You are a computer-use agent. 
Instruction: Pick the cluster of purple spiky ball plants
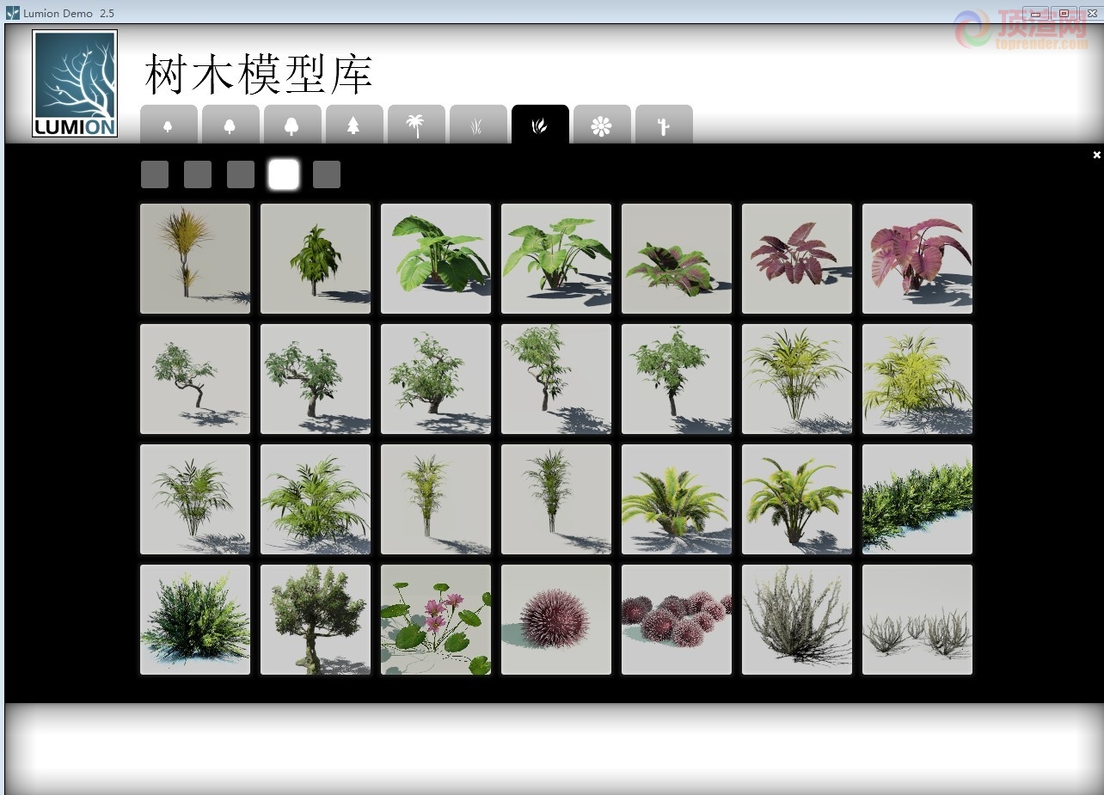coord(677,620)
